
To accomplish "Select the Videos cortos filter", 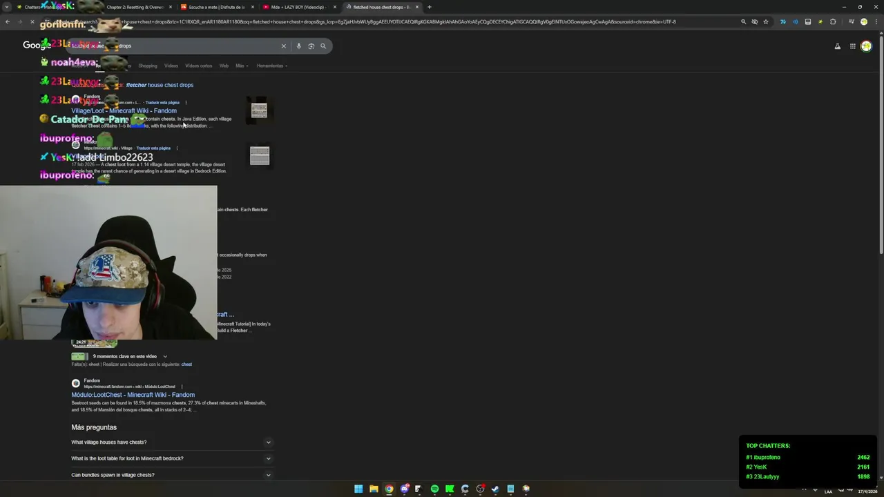I will [x=199, y=66].
